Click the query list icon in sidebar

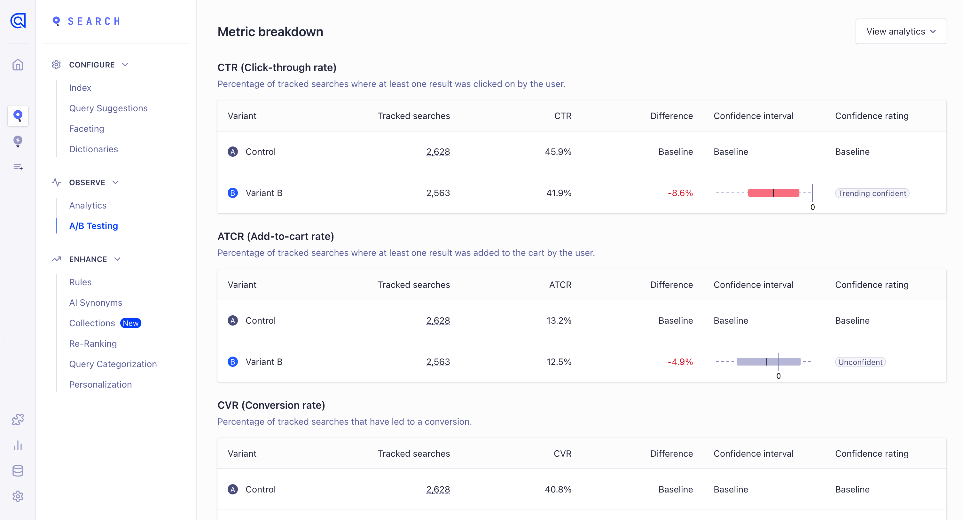pyautogui.click(x=18, y=167)
